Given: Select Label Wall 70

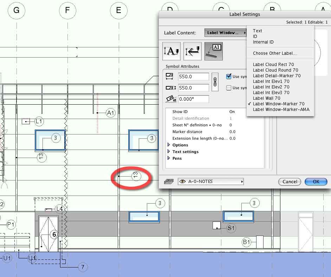Looking at the screenshot, I should click(x=266, y=98).
